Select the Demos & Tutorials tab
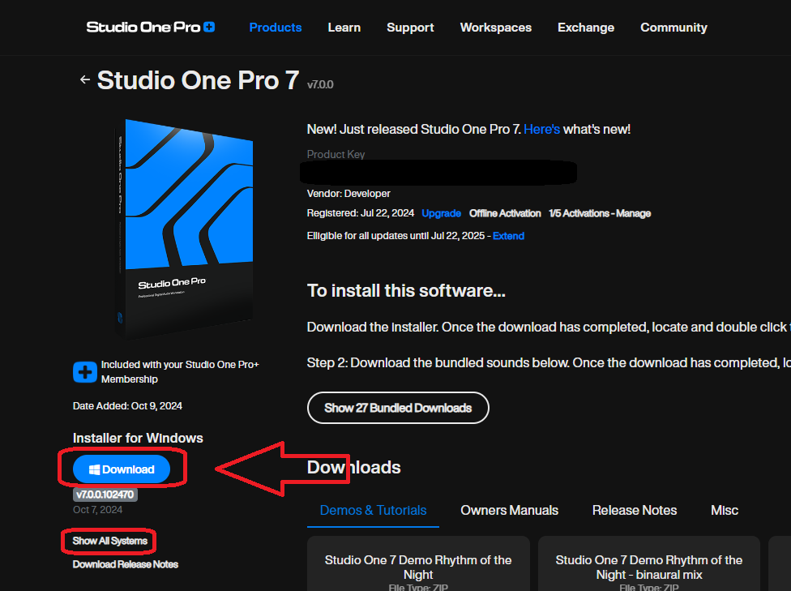Viewport: 791px width, 591px height. tap(372, 510)
